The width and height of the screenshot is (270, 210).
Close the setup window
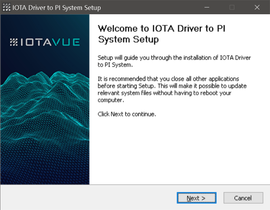pyautogui.click(x=257, y=7)
